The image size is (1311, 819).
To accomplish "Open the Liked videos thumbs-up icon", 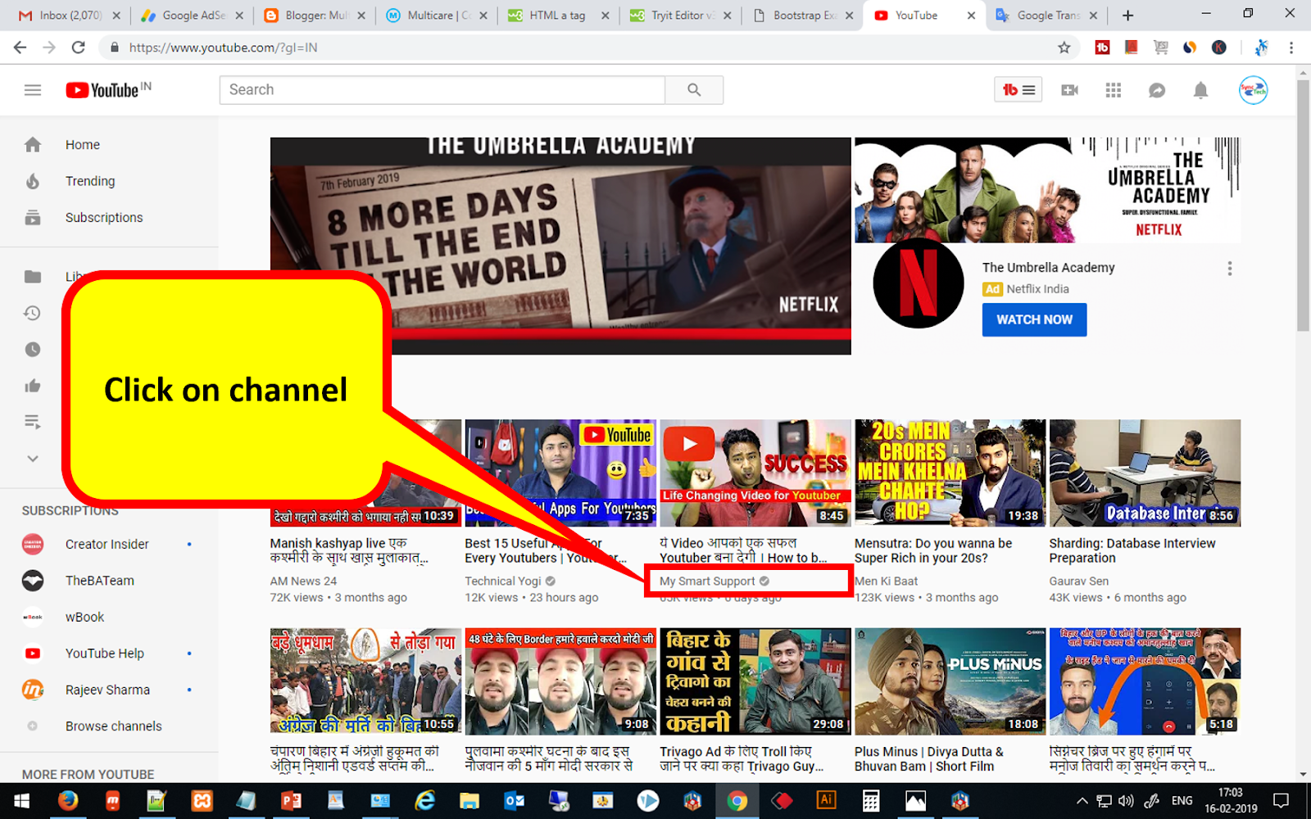I will coord(33,386).
